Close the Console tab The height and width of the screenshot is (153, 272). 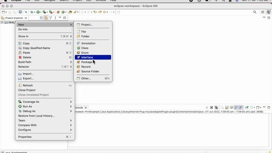tap(85, 108)
